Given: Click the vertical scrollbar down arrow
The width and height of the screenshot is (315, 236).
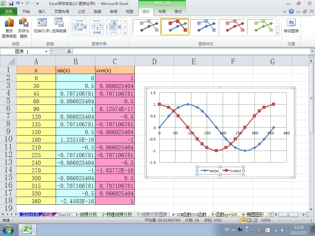Looking at the screenshot, I should pos(311,210).
